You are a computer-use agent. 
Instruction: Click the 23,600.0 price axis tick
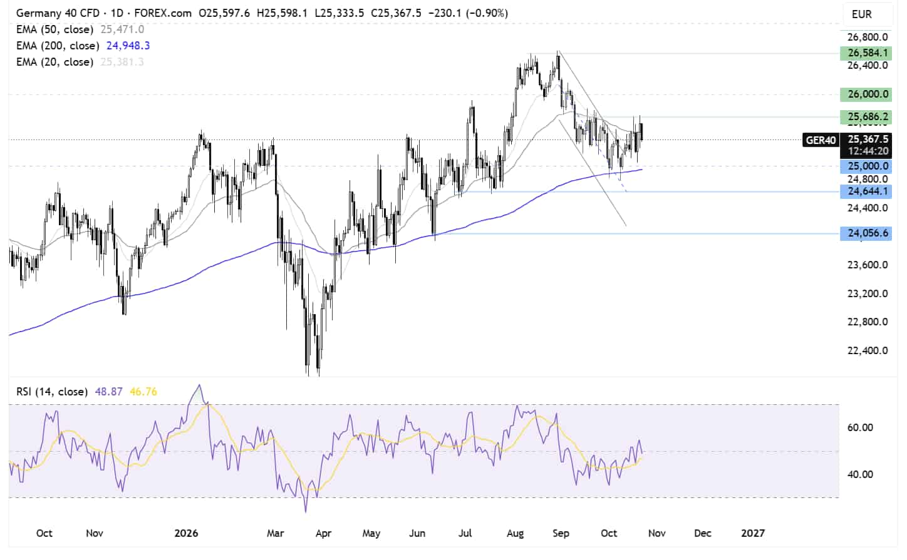click(x=868, y=265)
